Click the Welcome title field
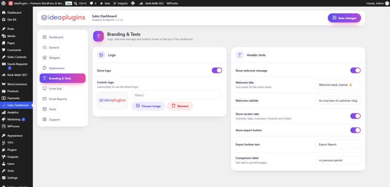Viewport: 390px width, 187px height. click(x=338, y=84)
